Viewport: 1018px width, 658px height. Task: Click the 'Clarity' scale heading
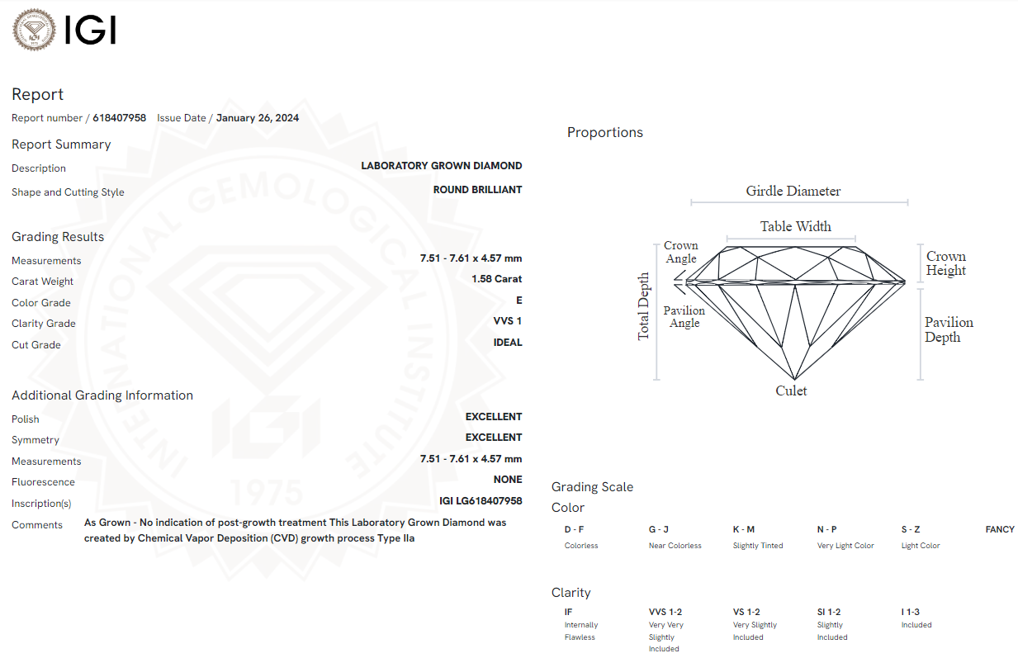click(x=571, y=593)
